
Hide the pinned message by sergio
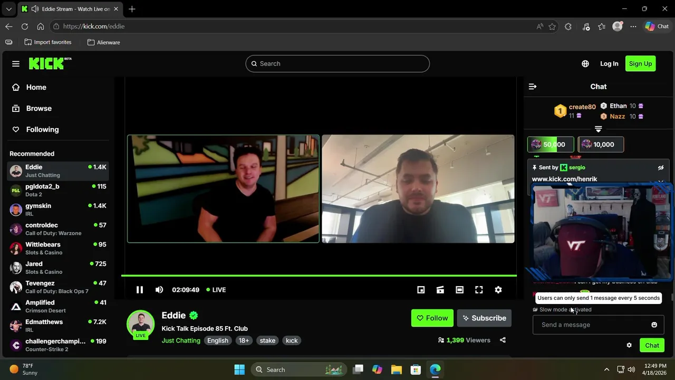[x=661, y=168]
